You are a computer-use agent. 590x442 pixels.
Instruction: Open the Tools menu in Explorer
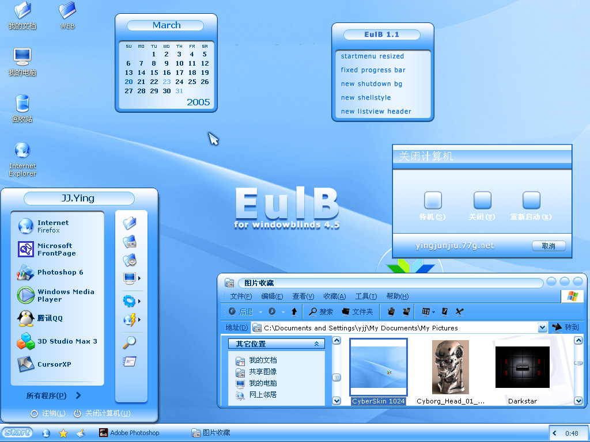click(x=366, y=296)
